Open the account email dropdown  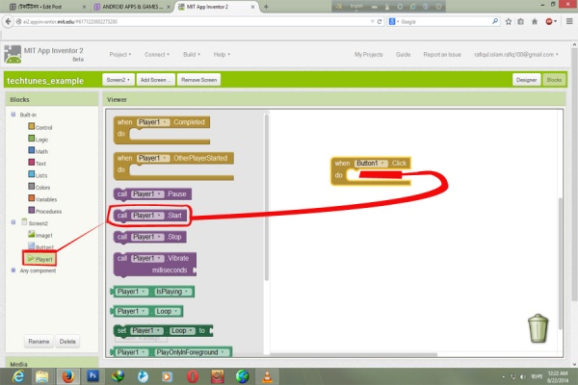tap(516, 55)
